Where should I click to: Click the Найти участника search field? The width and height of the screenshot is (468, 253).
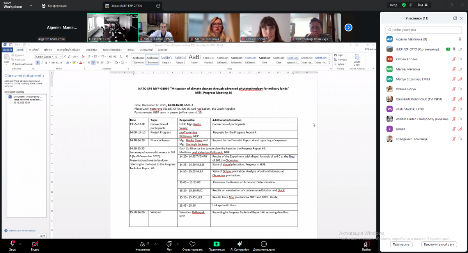tap(424, 30)
